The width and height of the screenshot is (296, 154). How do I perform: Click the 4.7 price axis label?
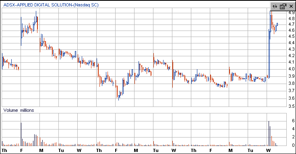(292, 24)
